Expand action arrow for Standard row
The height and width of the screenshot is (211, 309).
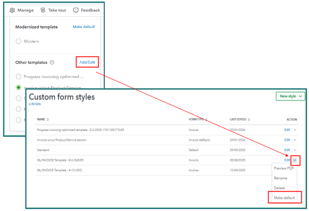click(295, 150)
